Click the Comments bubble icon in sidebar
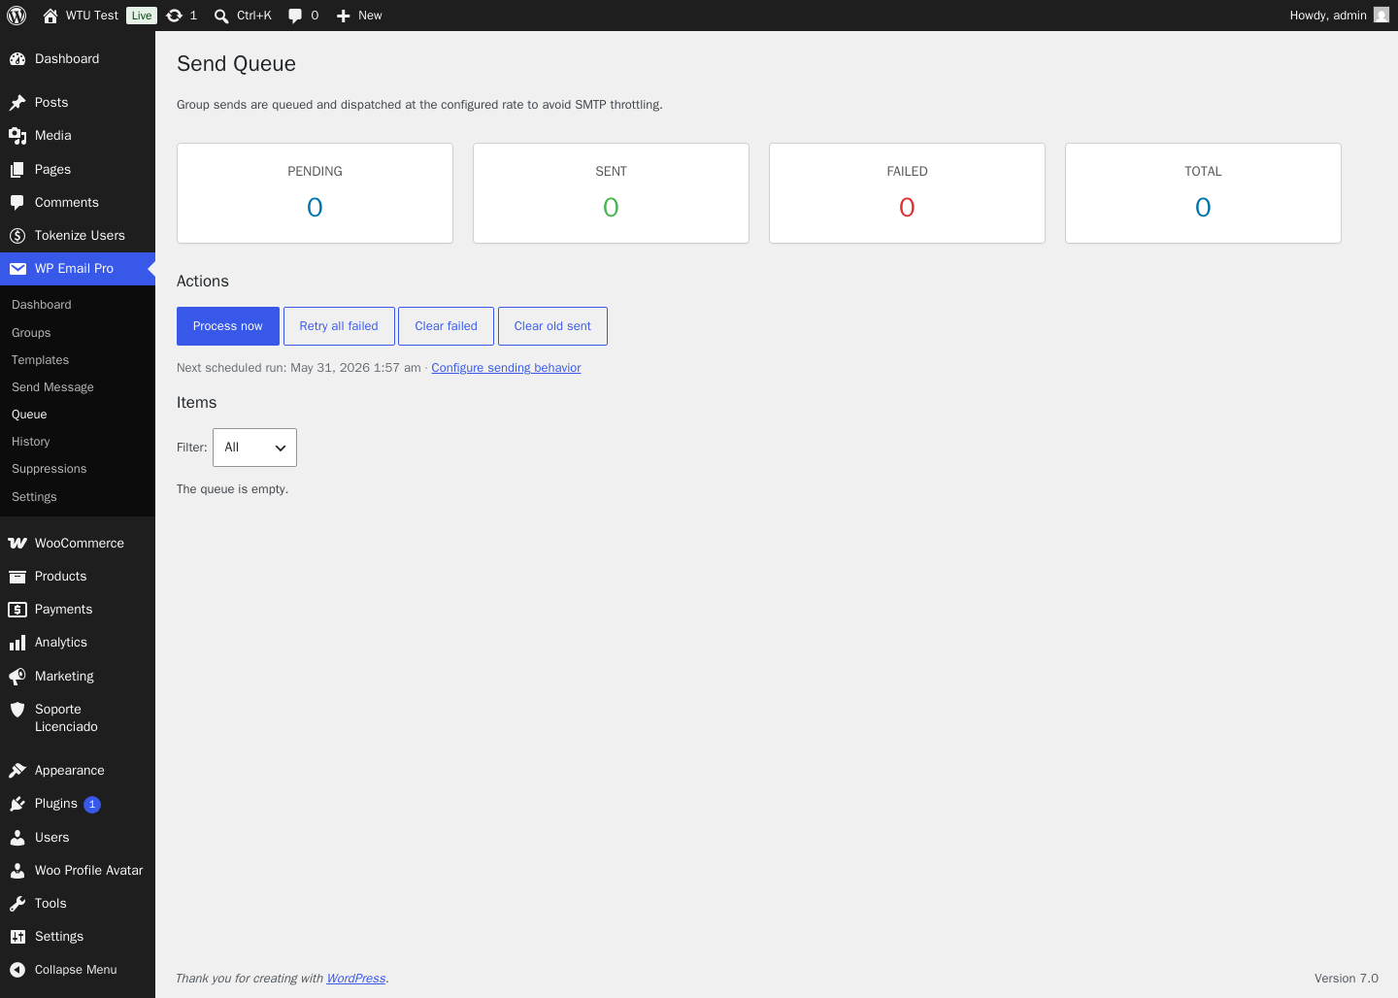Screen dimensions: 1398x998 tap(17, 203)
